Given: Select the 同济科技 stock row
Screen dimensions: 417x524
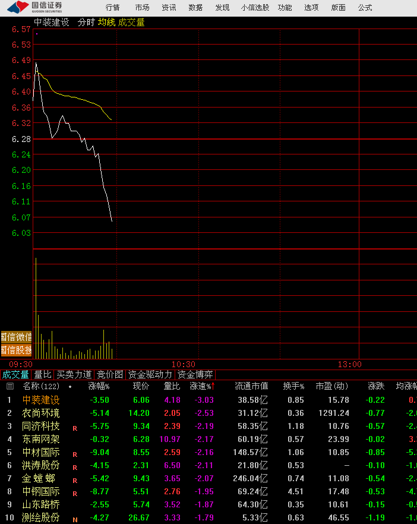Looking at the screenshot, I should click(208, 426).
